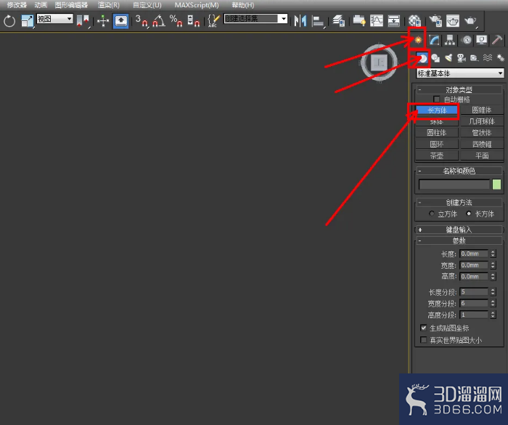Click the Use Pivot Point Center icon
The height and width of the screenshot is (425, 508).
click(83, 21)
